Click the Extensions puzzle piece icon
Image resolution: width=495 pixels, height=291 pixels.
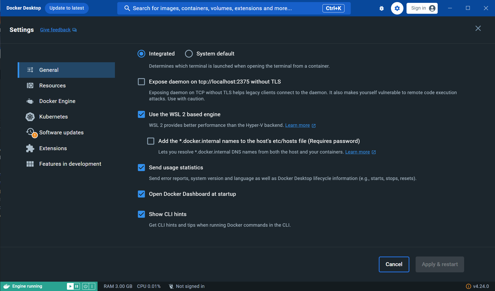(x=30, y=148)
